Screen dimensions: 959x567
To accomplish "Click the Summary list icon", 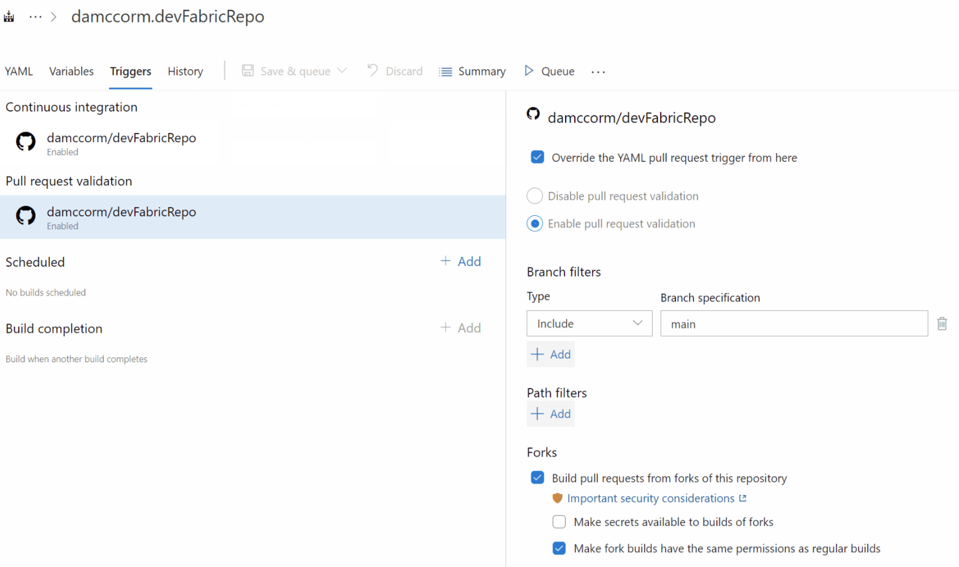I will tap(445, 71).
